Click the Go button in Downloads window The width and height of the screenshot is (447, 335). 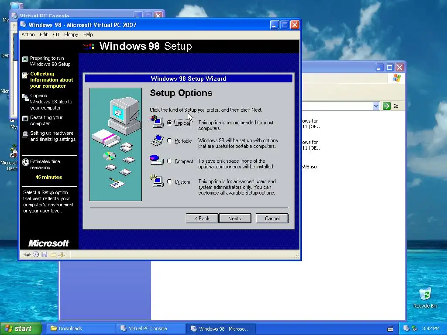(391, 106)
